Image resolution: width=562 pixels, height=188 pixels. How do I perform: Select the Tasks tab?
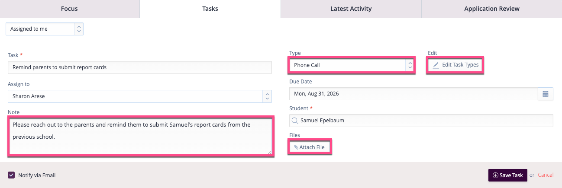pyautogui.click(x=210, y=9)
